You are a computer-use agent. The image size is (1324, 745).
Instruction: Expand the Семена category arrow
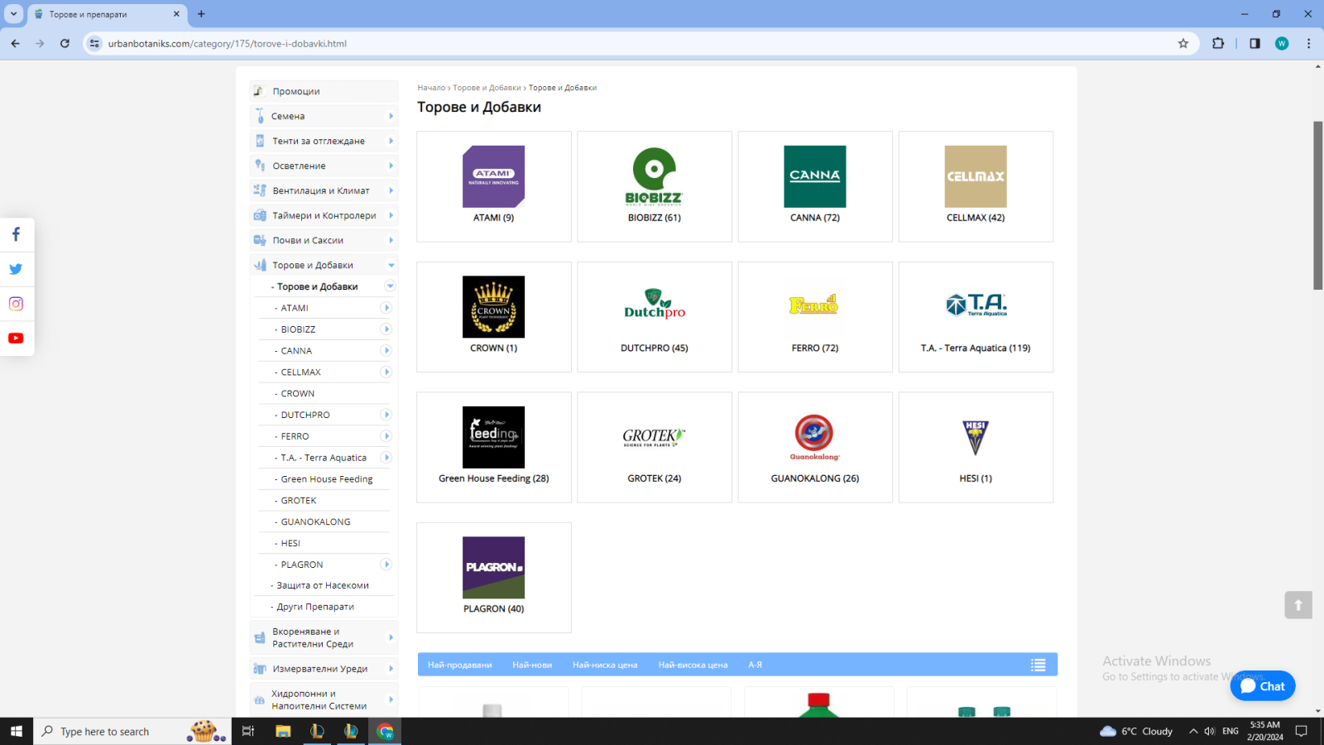click(391, 116)
